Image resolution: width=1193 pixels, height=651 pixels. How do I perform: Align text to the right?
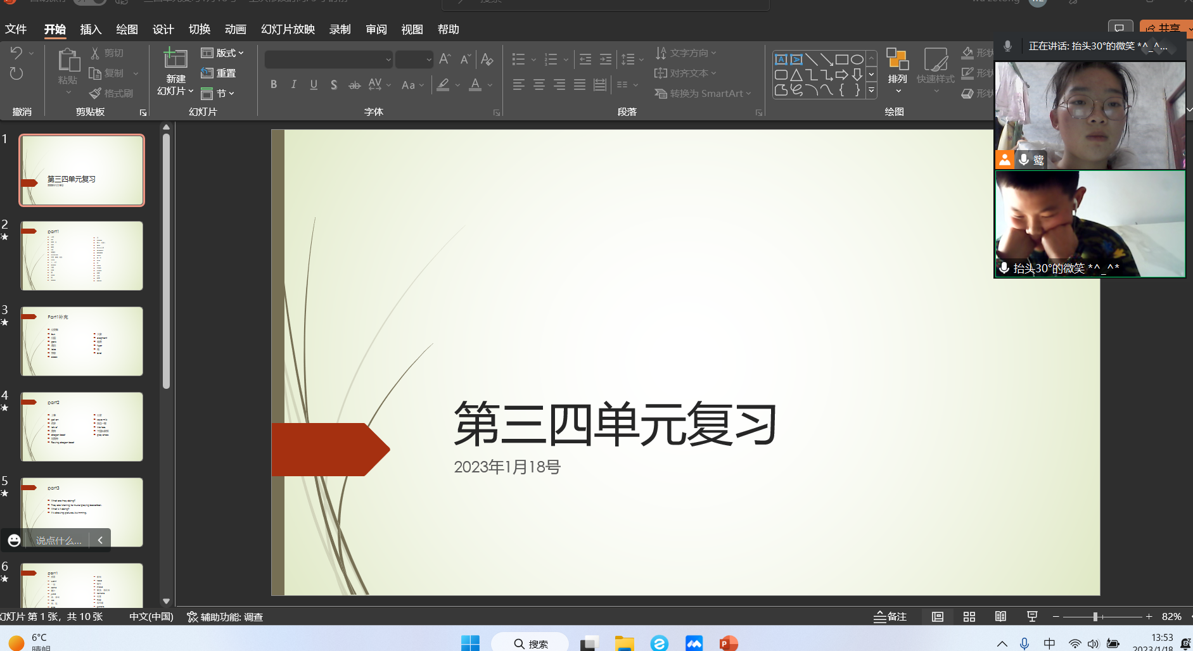559,85
